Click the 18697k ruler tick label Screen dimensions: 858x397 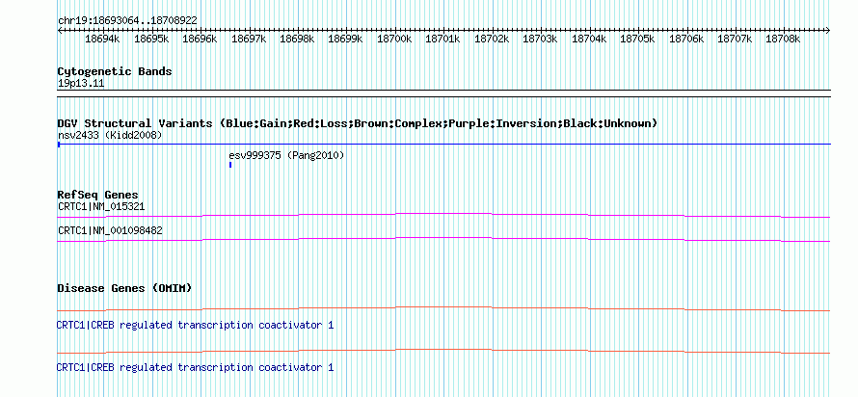pyautogui.click(x=249, y=40)
